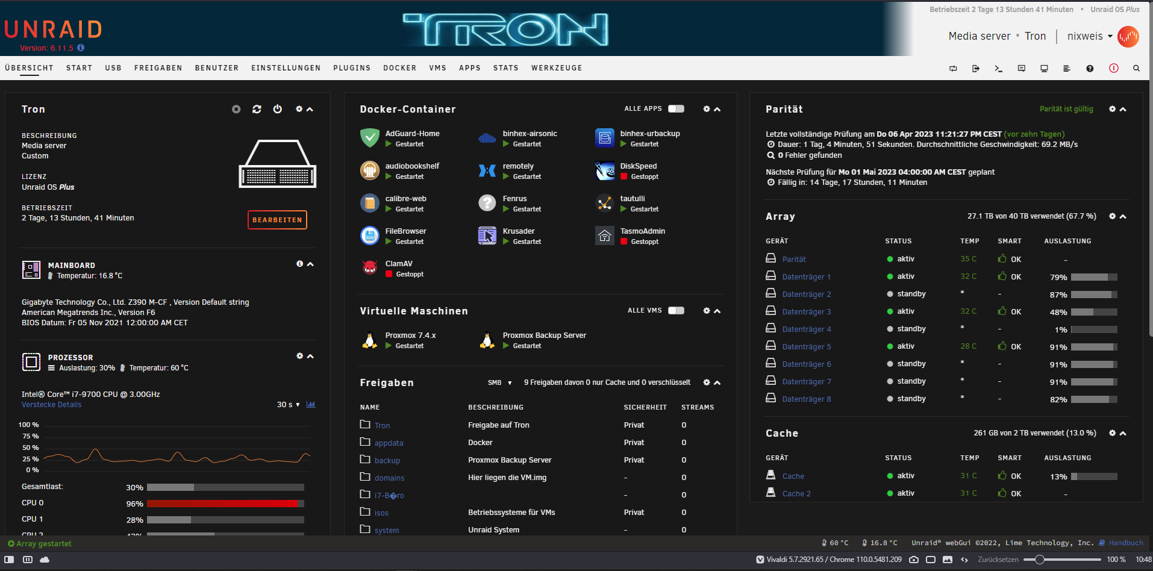Open the SMB share type dropdown
This screenshot has width=1153, height=571.
coord(499,382)
